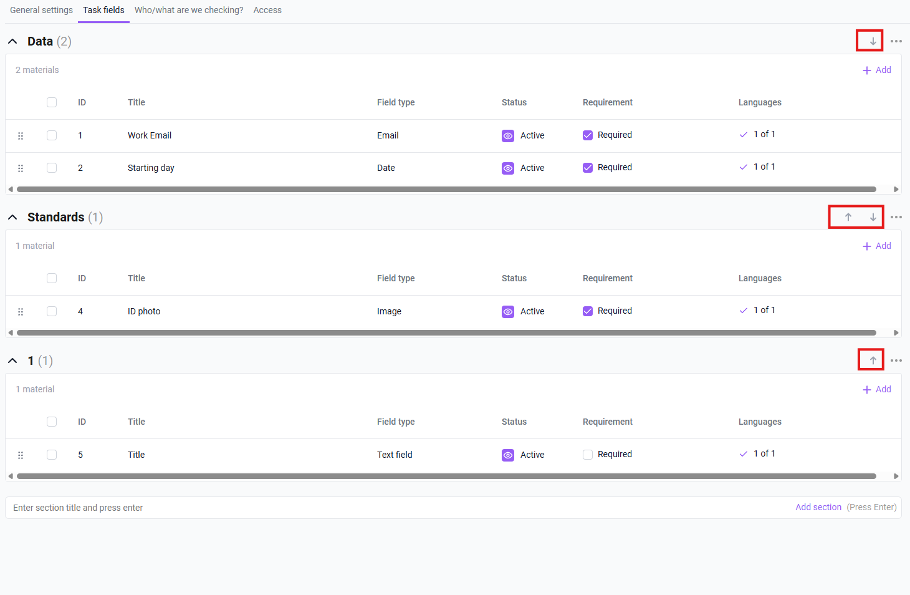Move the Data section down with arrow
The image size is (910, 595).
[873, 41]
